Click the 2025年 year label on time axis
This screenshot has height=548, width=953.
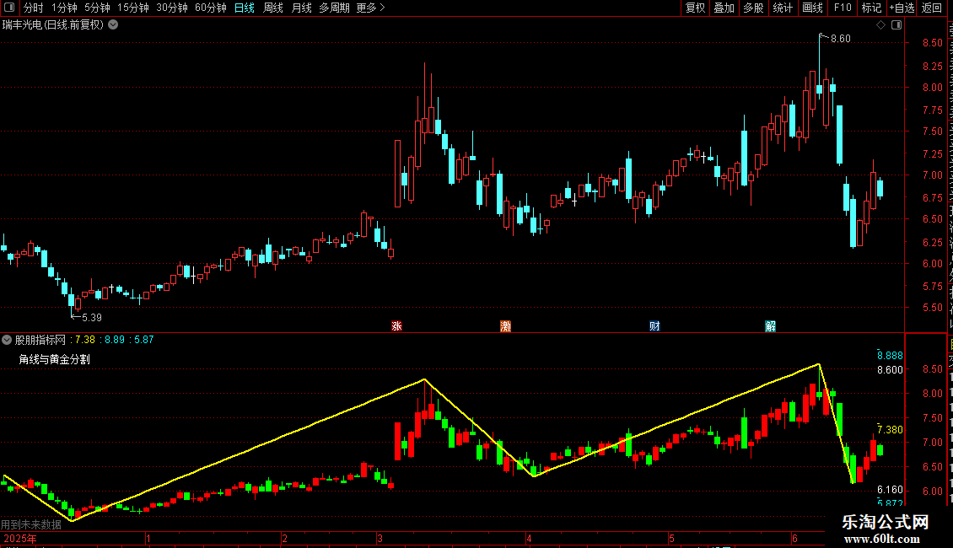click(x=20, y=539)
